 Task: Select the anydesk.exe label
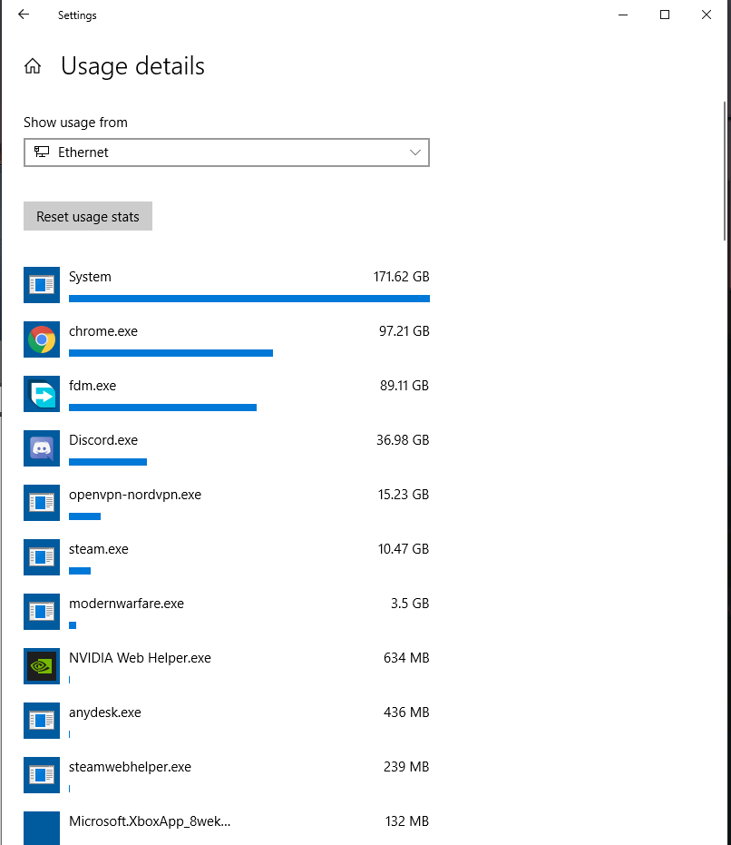(105, 712)
